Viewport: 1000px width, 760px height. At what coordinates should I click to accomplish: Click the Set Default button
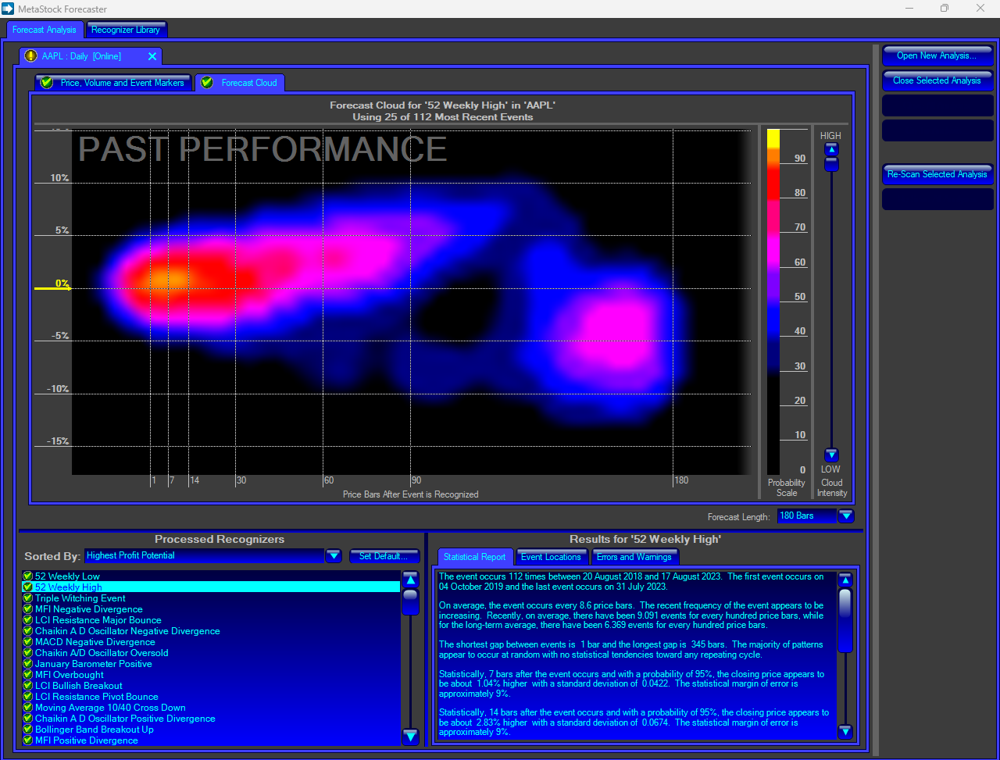pyautogui.click(x=384, y=556)
